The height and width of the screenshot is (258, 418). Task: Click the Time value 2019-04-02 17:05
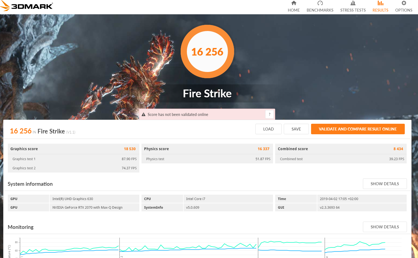coord(362,199)
